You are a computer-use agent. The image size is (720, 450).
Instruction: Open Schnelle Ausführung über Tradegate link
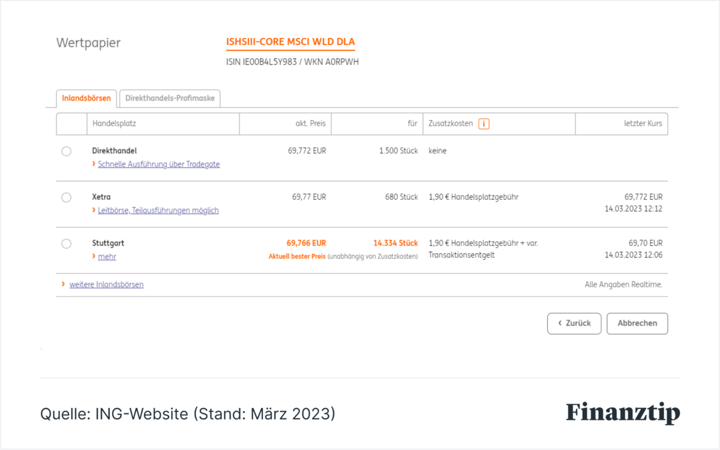click(159, 164)
